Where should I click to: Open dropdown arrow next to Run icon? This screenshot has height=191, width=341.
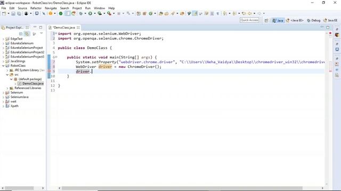pyautogui.click(x=95, y=13)
